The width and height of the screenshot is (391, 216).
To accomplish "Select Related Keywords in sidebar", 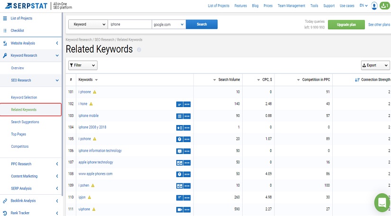I will tap(24, 109).
